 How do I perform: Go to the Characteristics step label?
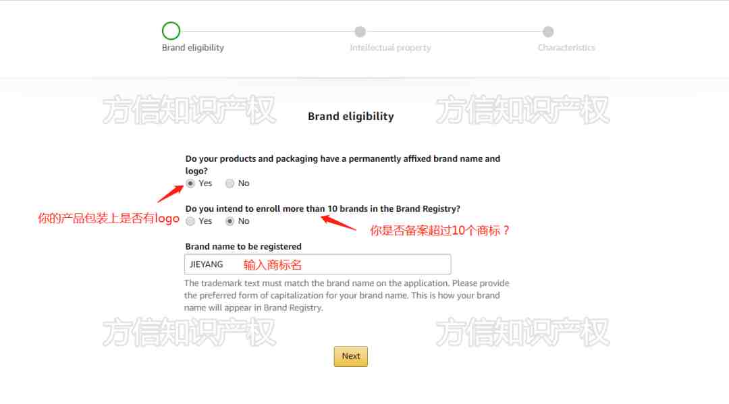pyautogui.click(x=566, y=48)
